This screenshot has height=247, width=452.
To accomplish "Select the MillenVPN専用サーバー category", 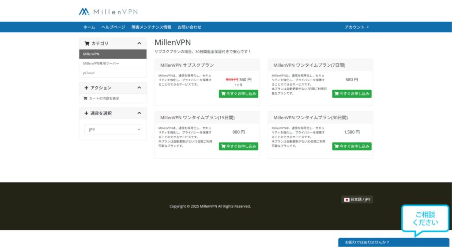I will pyautogui.click(x=113, y=64).
